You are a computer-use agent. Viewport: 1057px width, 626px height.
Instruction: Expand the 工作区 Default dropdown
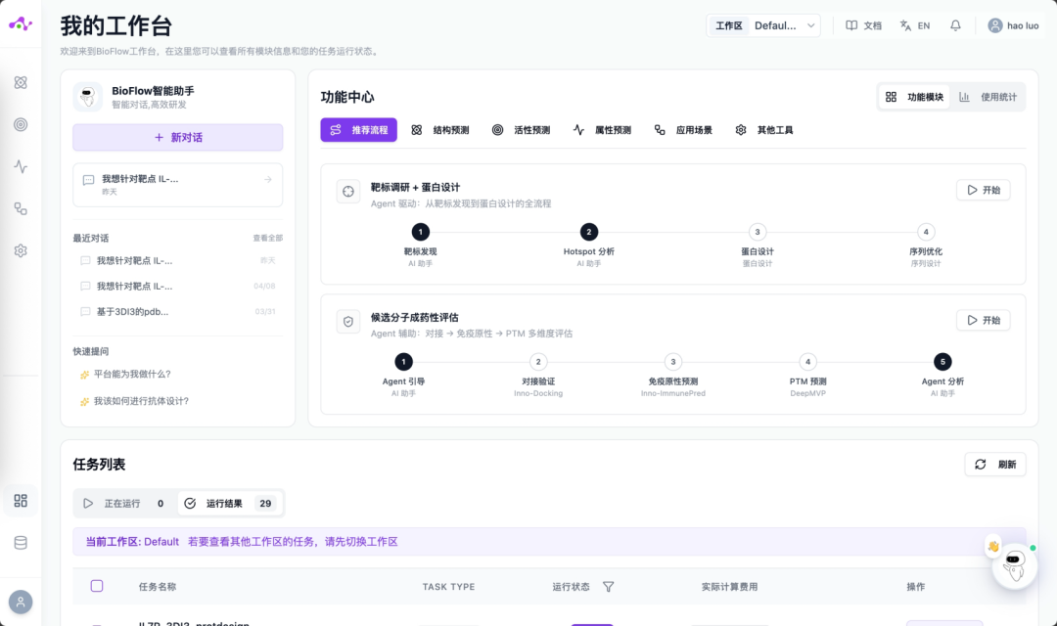click(764, 25)
